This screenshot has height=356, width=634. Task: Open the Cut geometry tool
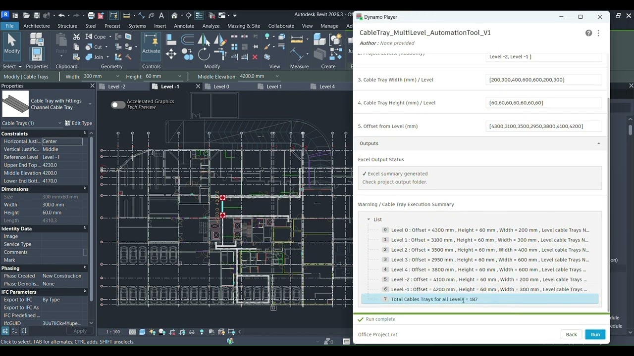coord(96,46)
